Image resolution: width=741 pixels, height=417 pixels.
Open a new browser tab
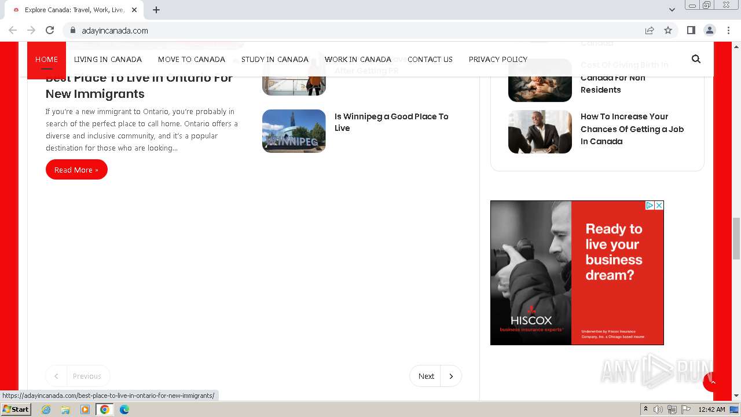156,10
